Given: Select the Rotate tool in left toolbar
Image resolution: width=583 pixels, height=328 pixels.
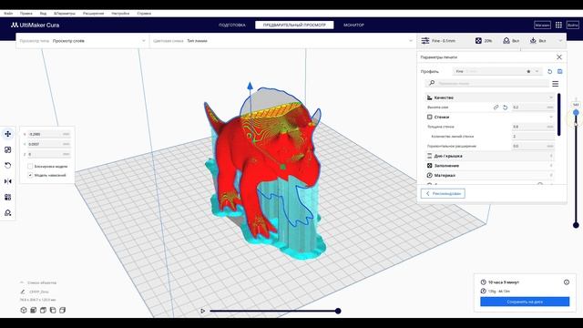Looking at the screenshot, I should [8, 166].
